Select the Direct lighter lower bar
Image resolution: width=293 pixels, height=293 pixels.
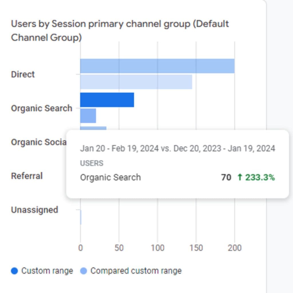tap(136, 82)
